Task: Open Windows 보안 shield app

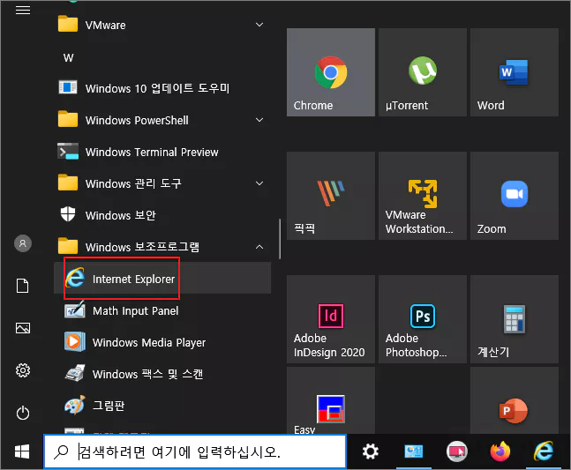Action: (x=162, y=215)
